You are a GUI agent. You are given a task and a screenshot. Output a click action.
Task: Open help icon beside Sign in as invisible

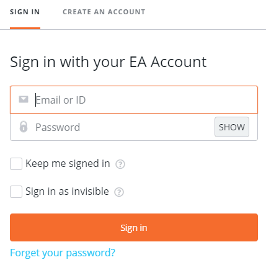(x=119, y=192)
